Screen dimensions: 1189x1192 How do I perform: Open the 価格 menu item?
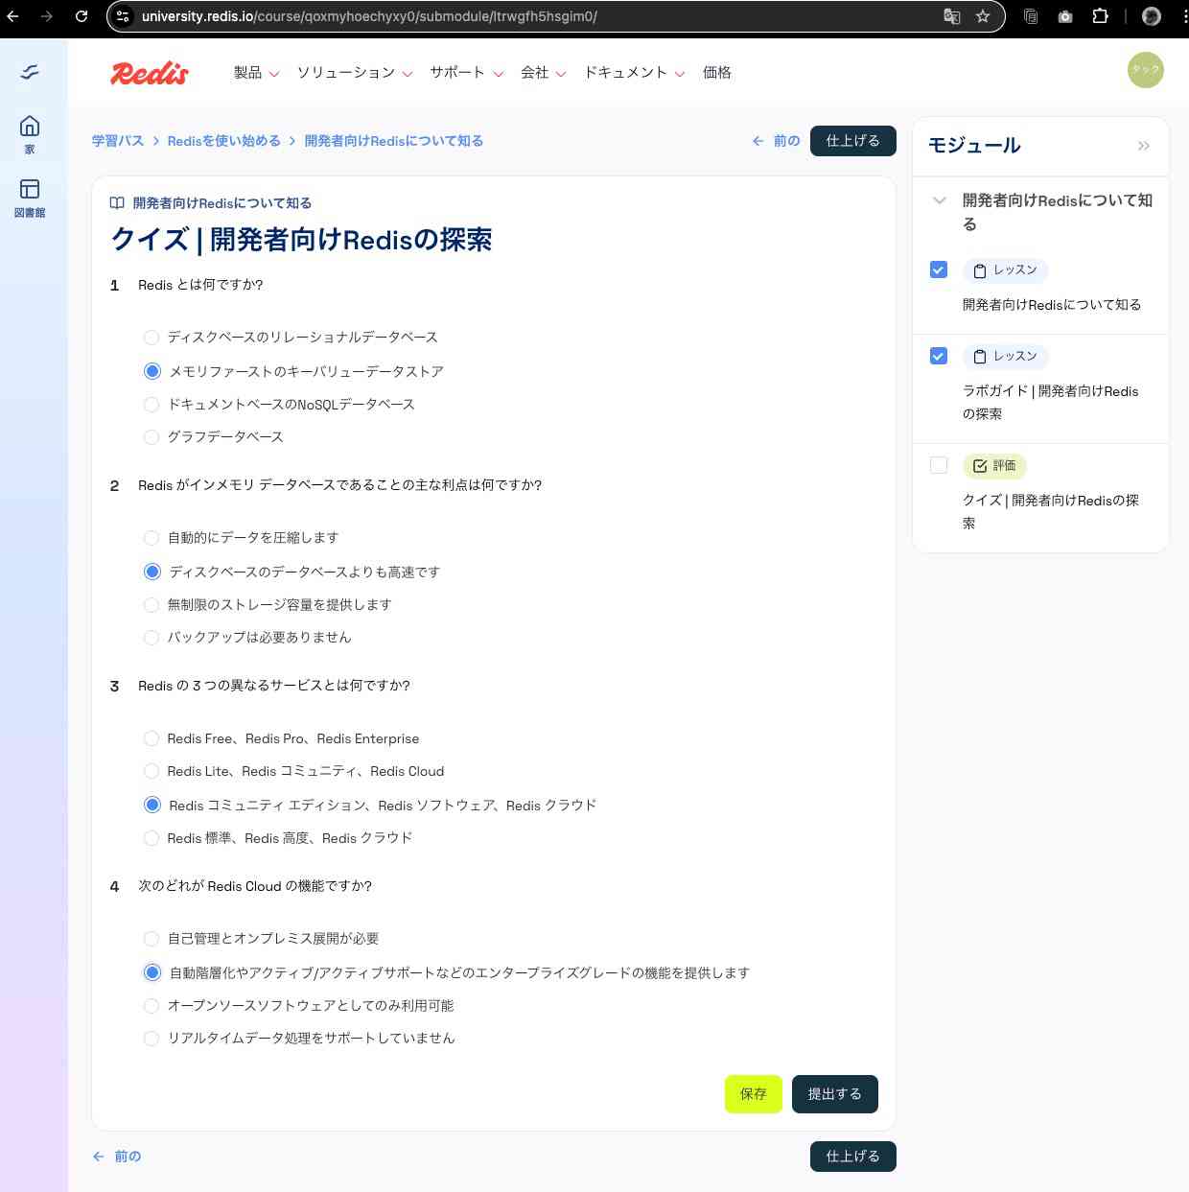pyautogui.click(x=716, y=73)
